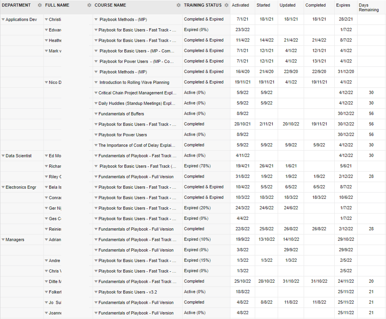Screen dimensions: 386x319
Task: Select the Expired (78%) training status cell
Action: [197, 166]
